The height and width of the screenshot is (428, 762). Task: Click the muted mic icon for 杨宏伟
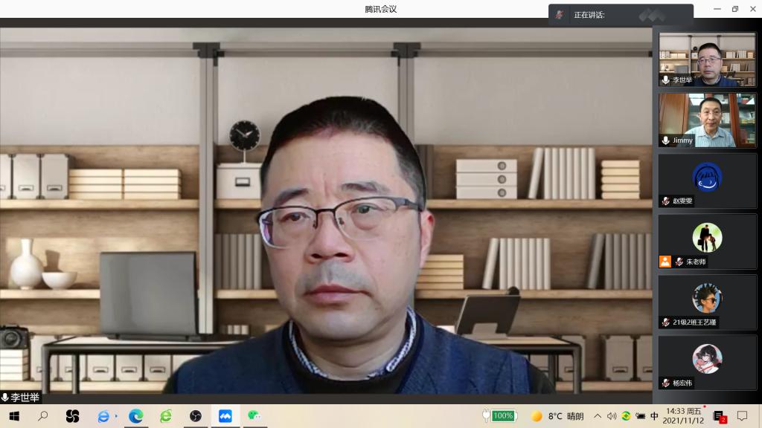coord(665,383)
